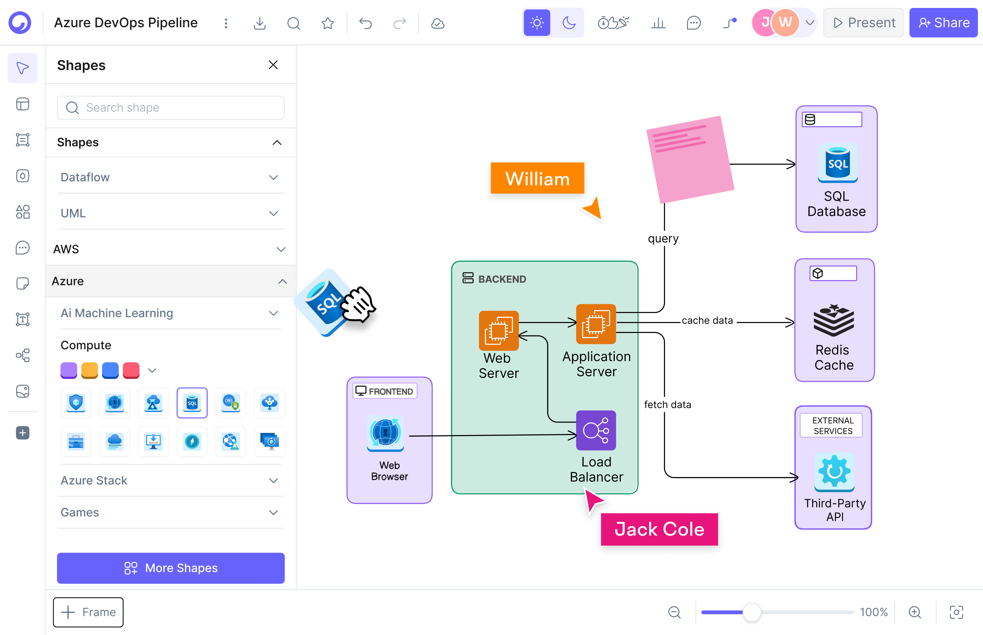Collapse the Shapes header section
The width and height of the screenshot is (983, 635).
pyautogui.click(x=171, y=142)
